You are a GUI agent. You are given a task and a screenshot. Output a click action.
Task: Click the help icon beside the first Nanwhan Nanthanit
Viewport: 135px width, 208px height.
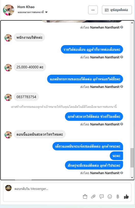[121, 27]
